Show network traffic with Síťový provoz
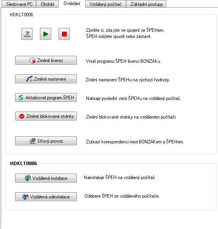The width and height of the screenshot is (218, 229). 46,141
